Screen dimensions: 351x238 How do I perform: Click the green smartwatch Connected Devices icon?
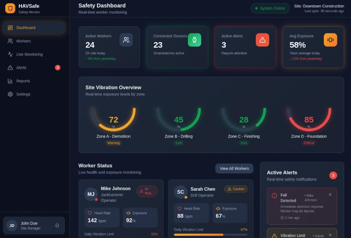(194, 40)
